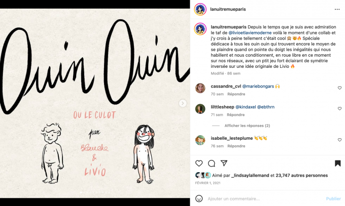
Task: Open @livioetlaviemoderne mention link
Action: [x=250, y=33]
